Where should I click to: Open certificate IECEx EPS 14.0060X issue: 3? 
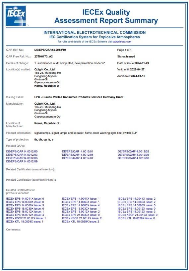coord(25,205)
